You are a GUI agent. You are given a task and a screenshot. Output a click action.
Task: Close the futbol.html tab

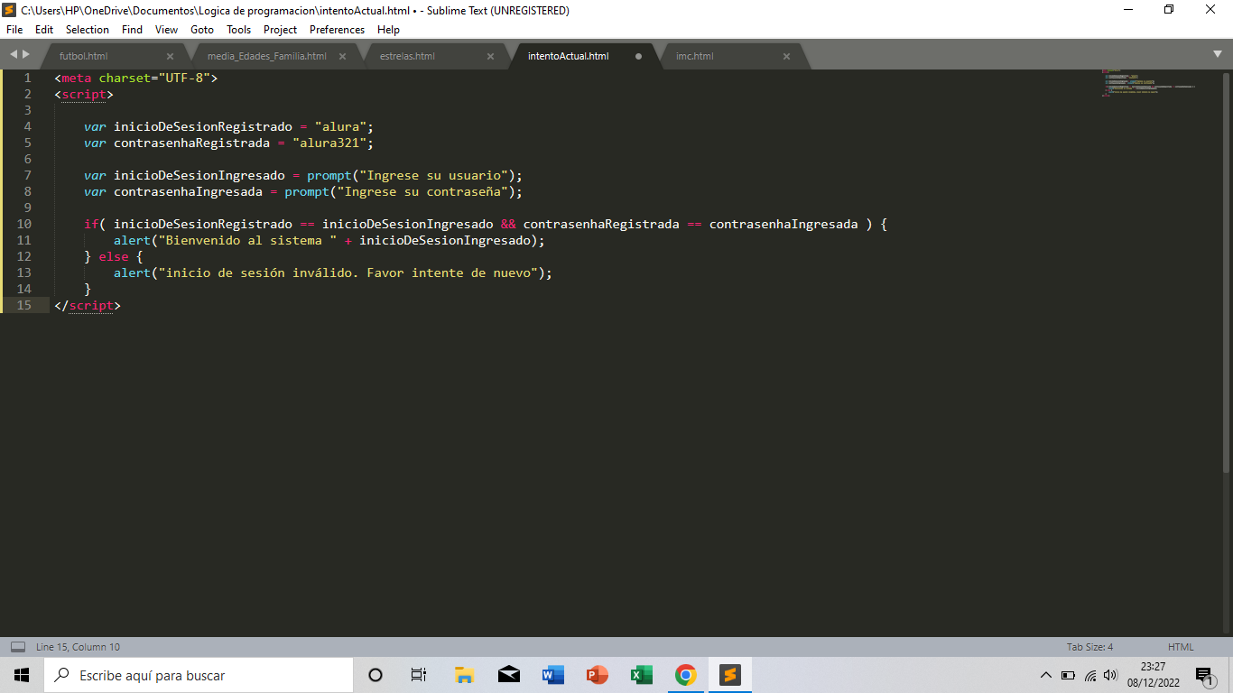coord(170,56)
